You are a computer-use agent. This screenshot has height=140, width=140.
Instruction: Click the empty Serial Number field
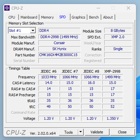click(x=59, y=61)
